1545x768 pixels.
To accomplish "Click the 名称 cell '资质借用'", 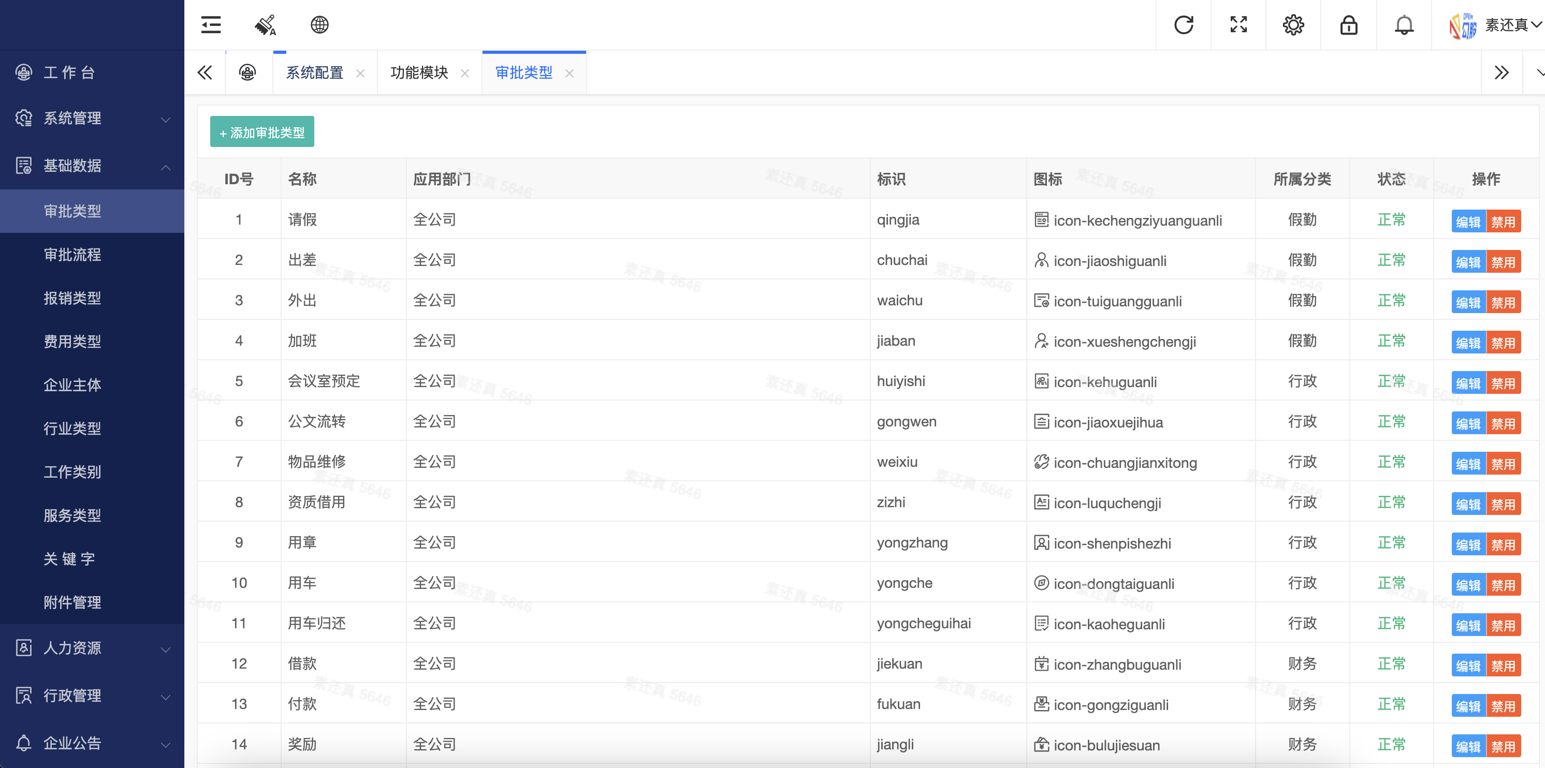I will (317, 503).
